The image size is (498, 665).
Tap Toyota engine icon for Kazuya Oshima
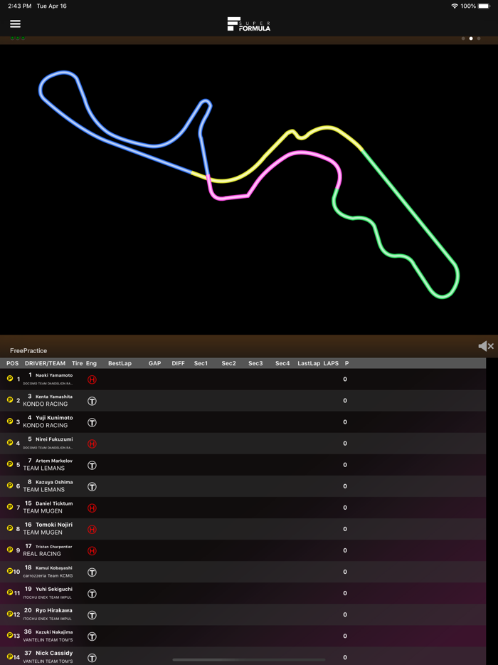coord(92,486)
